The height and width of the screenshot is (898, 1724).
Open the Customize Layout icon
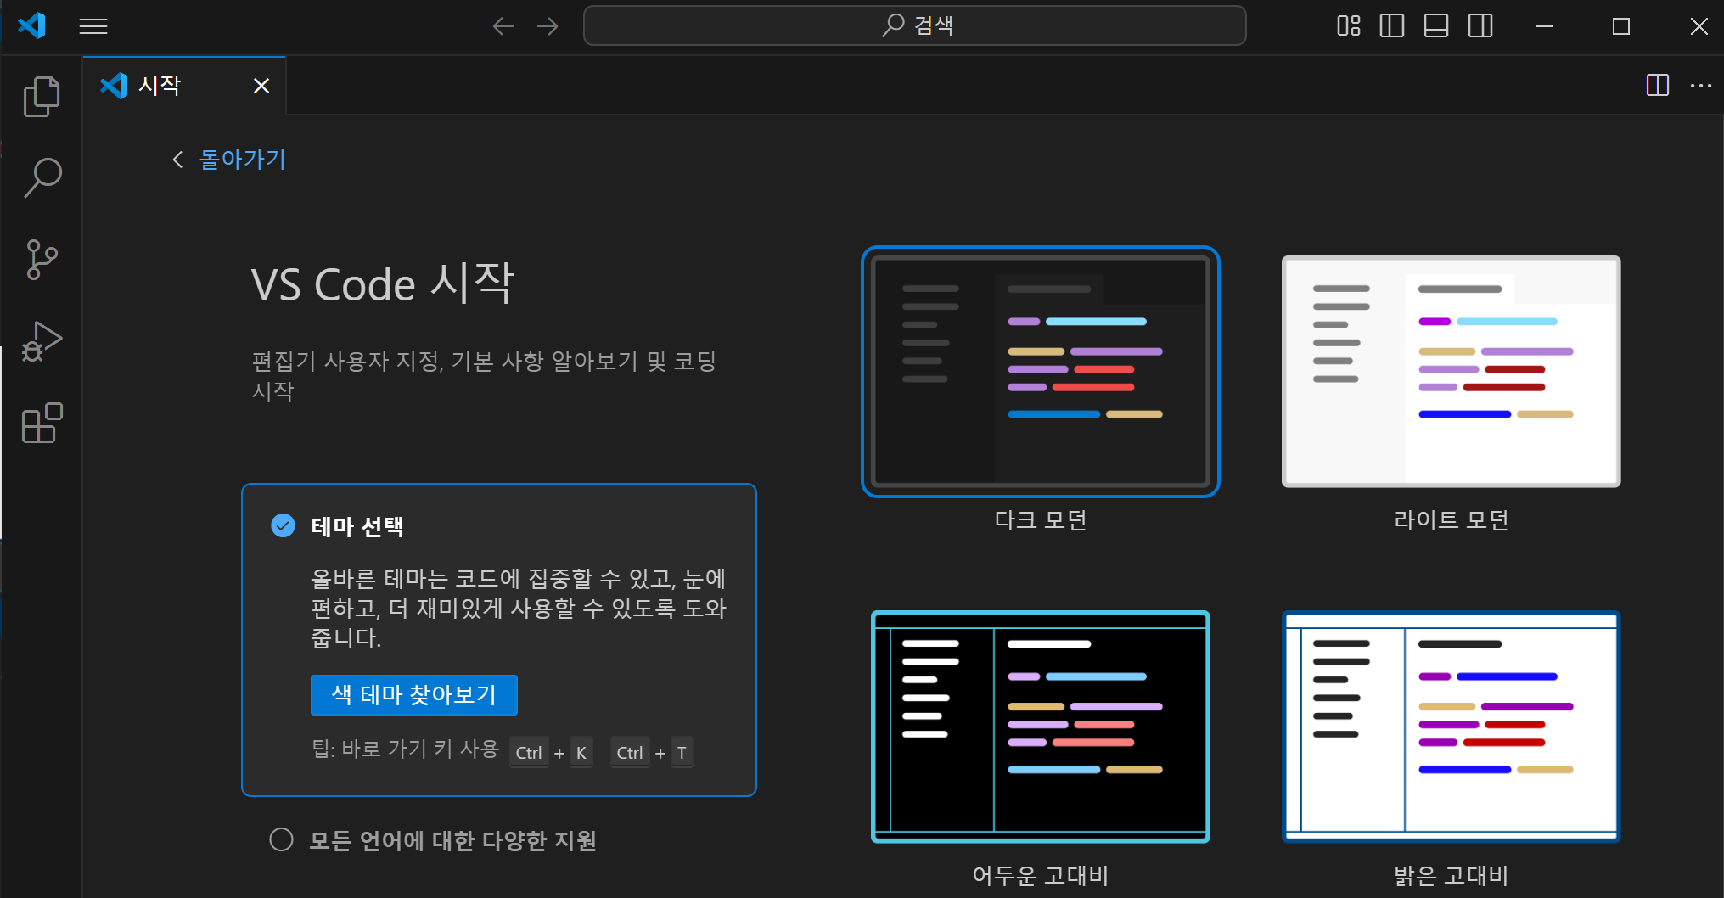point(1347,25)
